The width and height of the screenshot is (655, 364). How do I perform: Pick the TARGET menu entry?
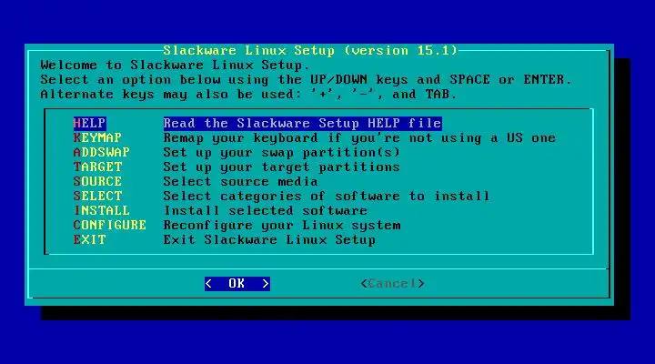(97, 167)
